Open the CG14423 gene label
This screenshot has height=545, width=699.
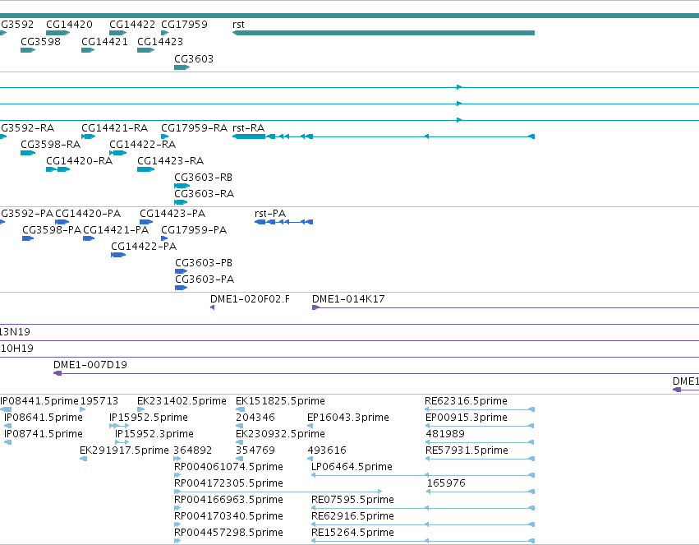[160, 42]
